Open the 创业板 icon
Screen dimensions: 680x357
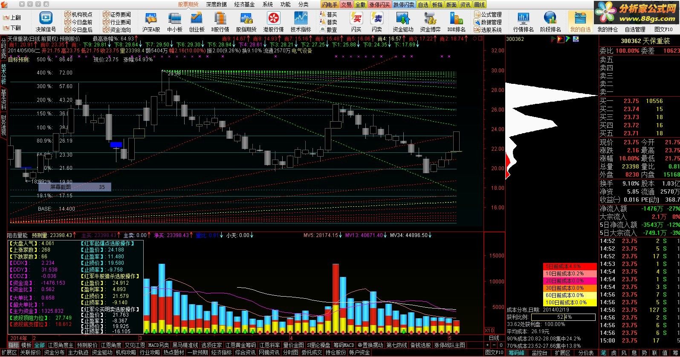(197, 21)
